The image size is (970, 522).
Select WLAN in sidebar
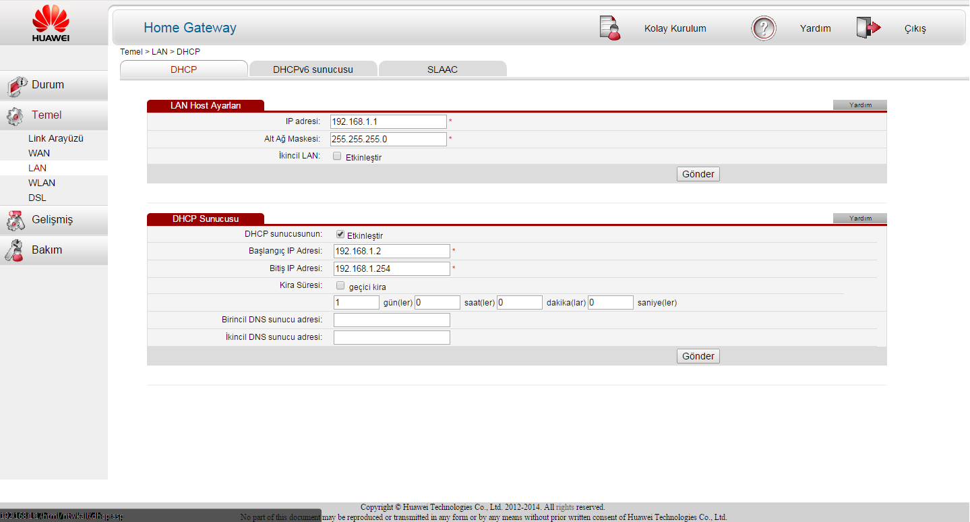pyautogui.click(x=42, y=183)
